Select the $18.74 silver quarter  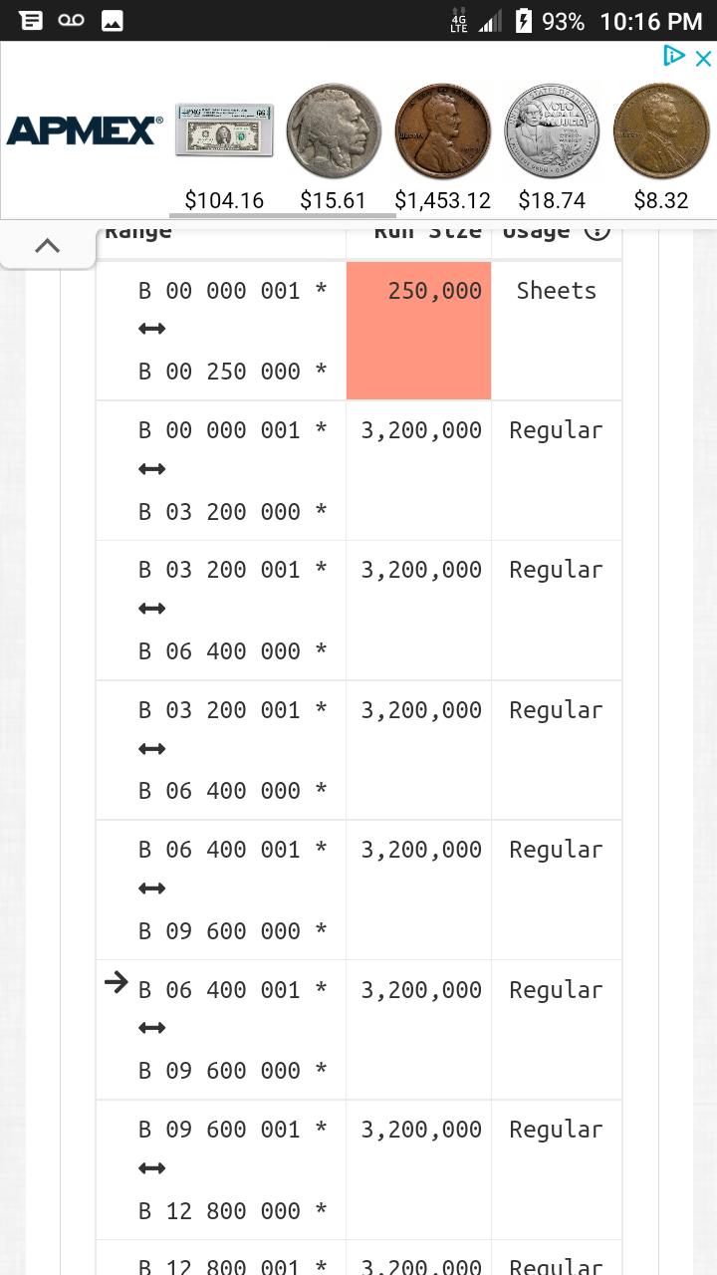553,130
